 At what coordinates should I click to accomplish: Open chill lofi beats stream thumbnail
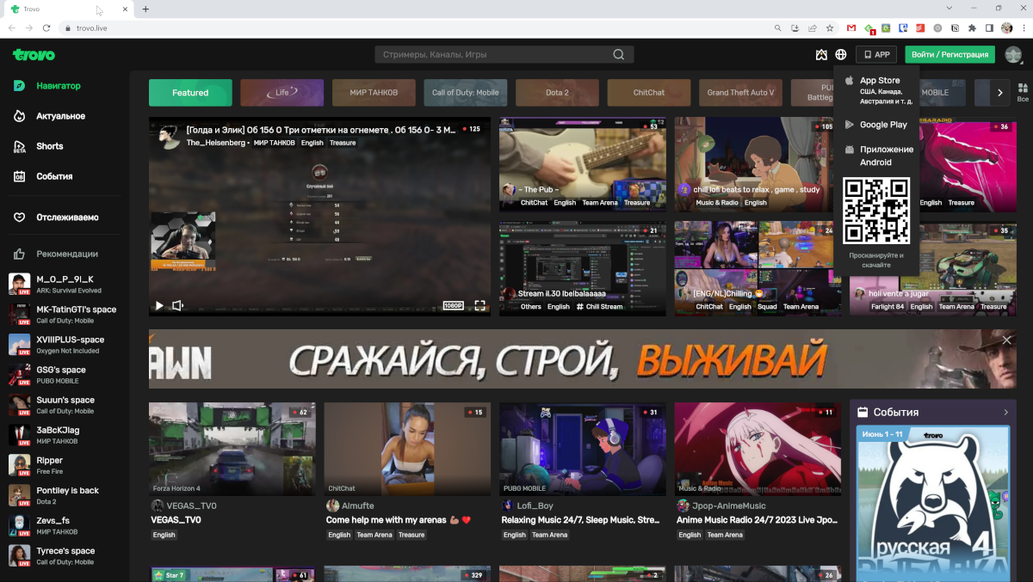[758, 163]
